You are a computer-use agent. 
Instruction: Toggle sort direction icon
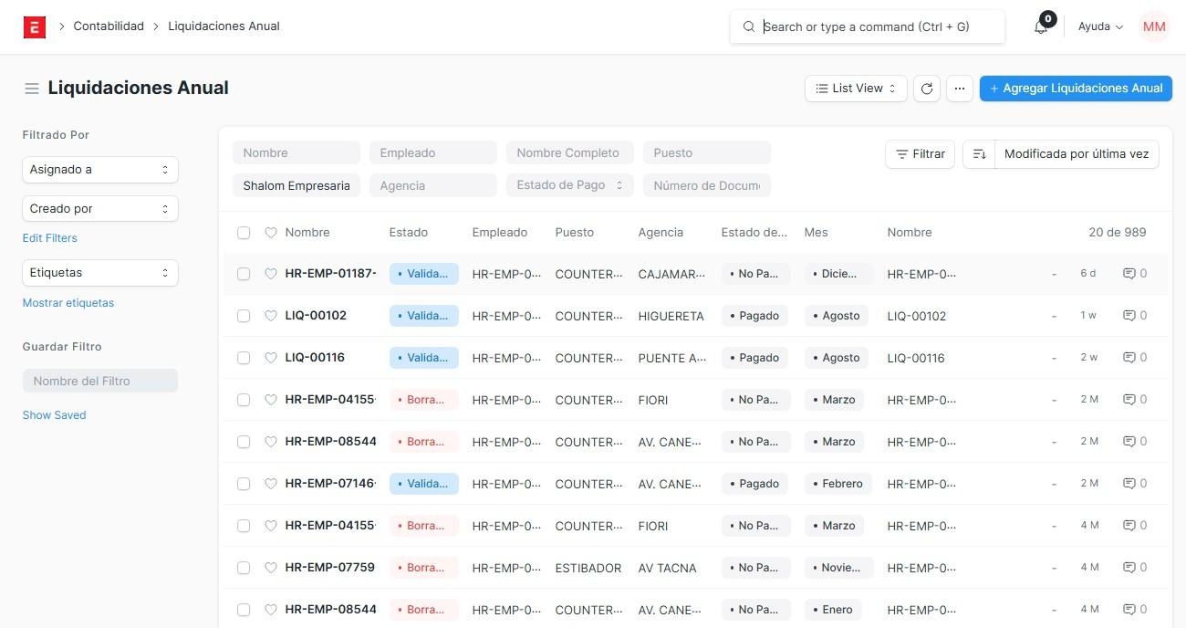[x=979, y=154]
